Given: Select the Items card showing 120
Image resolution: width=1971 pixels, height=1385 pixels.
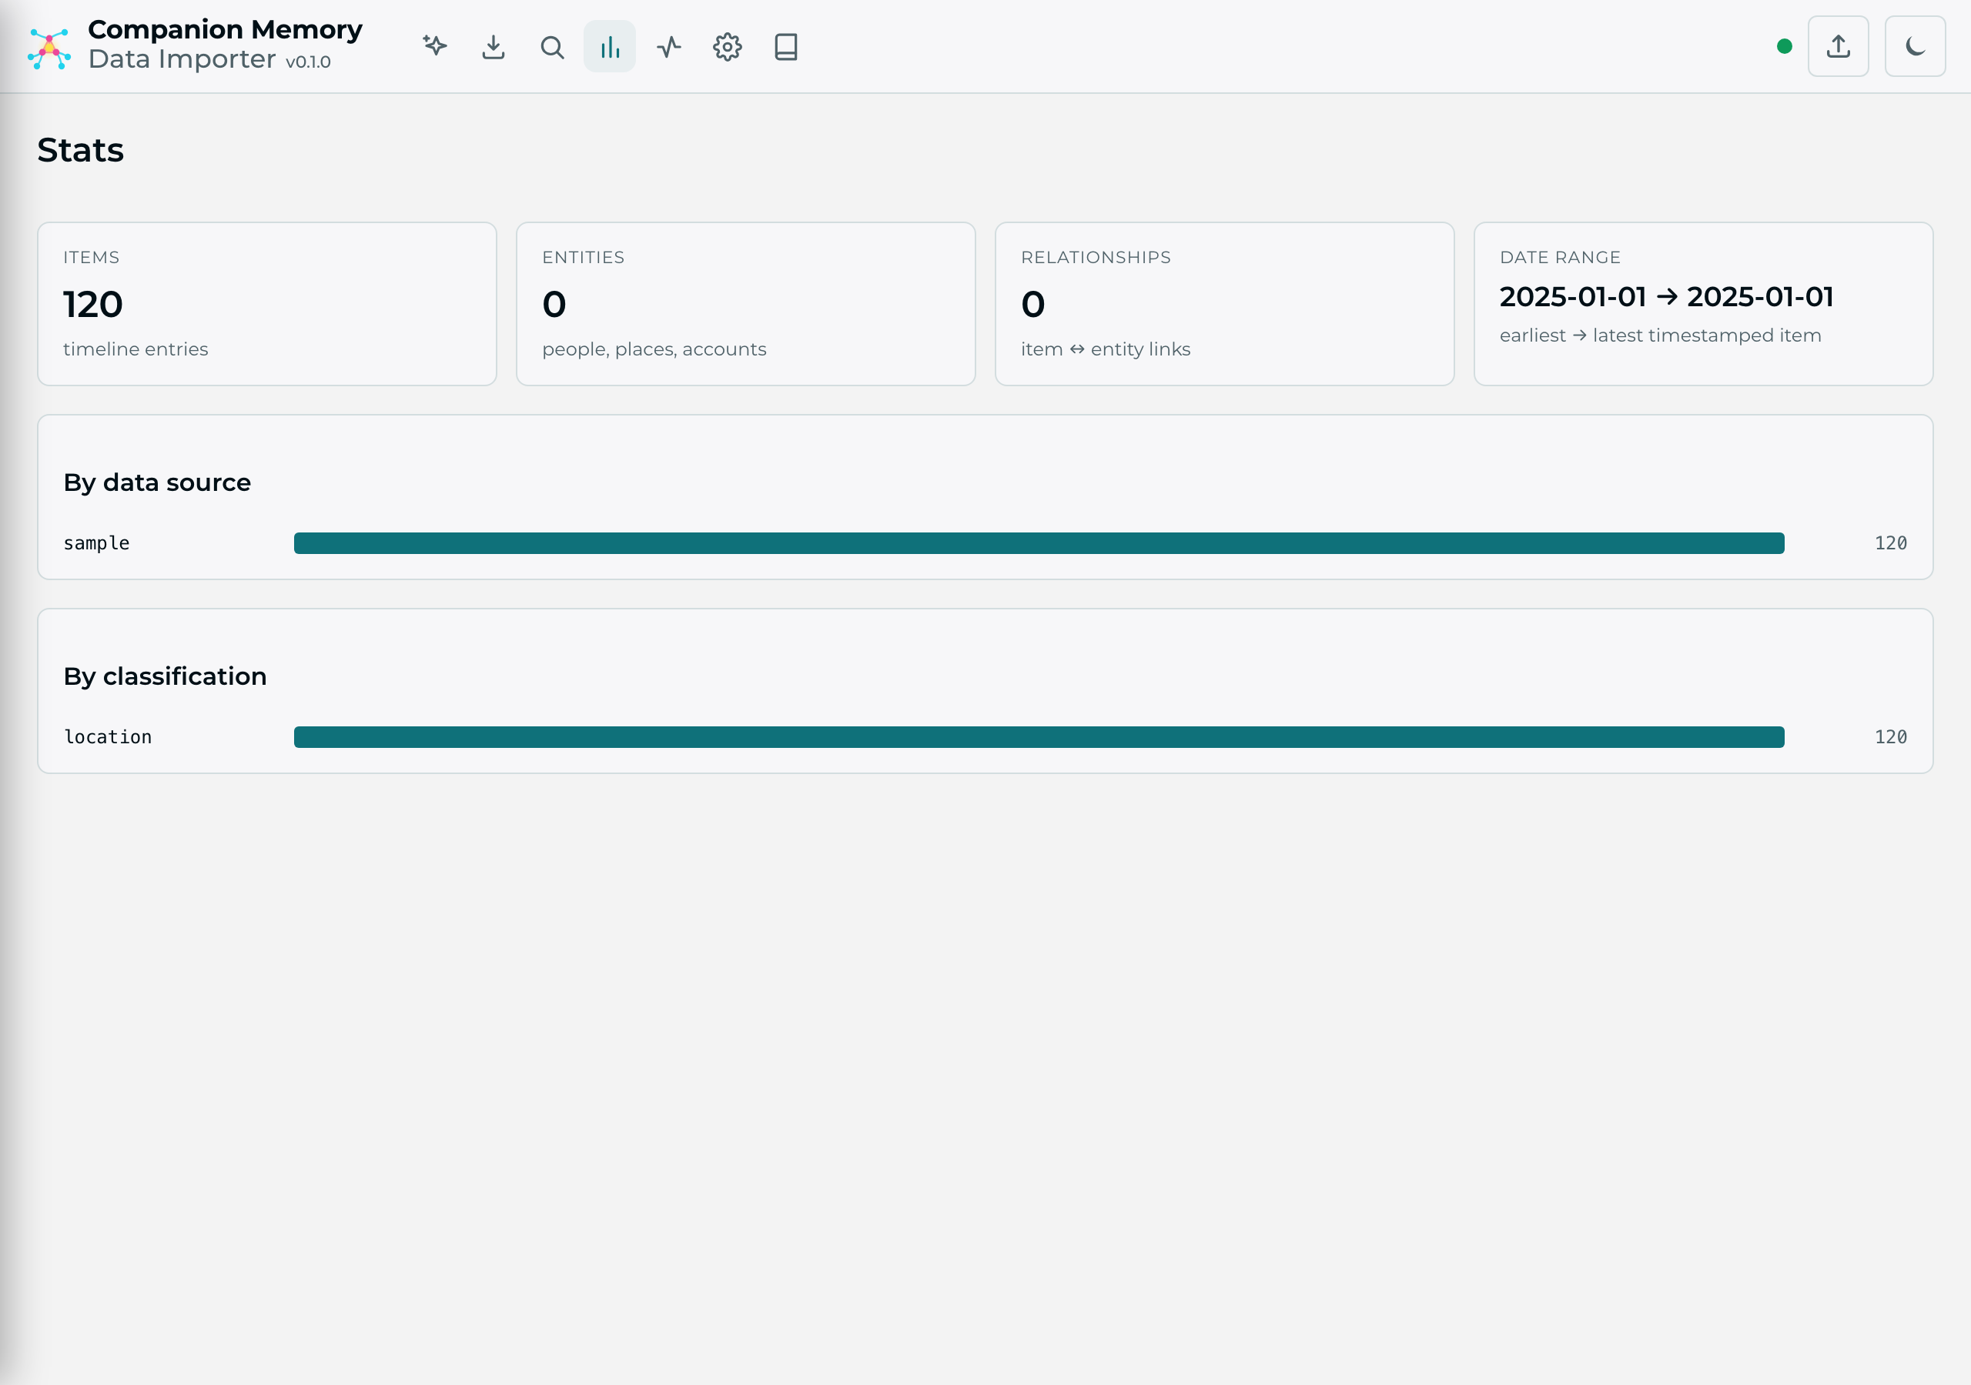Looking at the screenshot, I should point(267,304).
